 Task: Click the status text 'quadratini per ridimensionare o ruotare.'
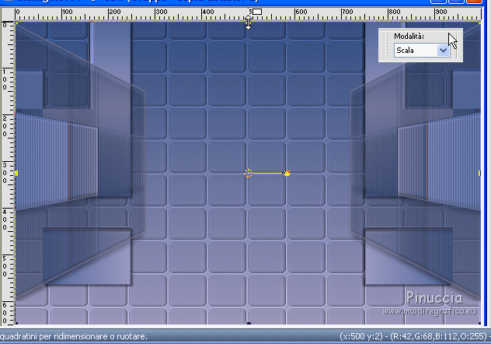coord(74,336)
